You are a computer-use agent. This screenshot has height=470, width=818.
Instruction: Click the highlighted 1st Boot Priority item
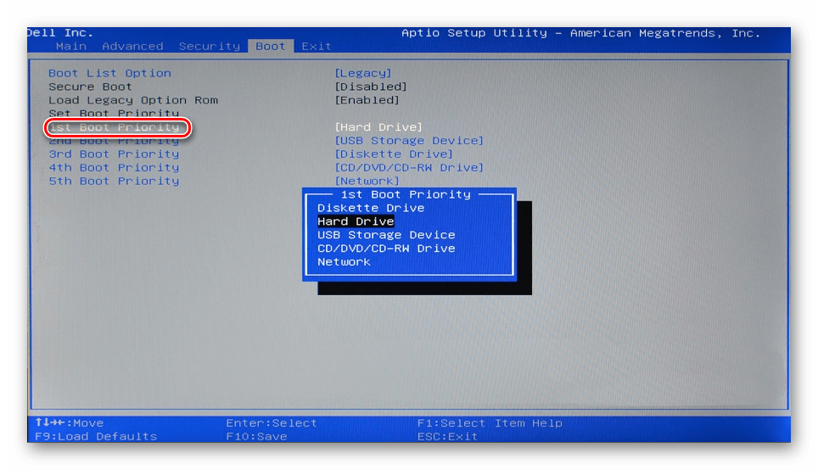[x=115, y=127]
